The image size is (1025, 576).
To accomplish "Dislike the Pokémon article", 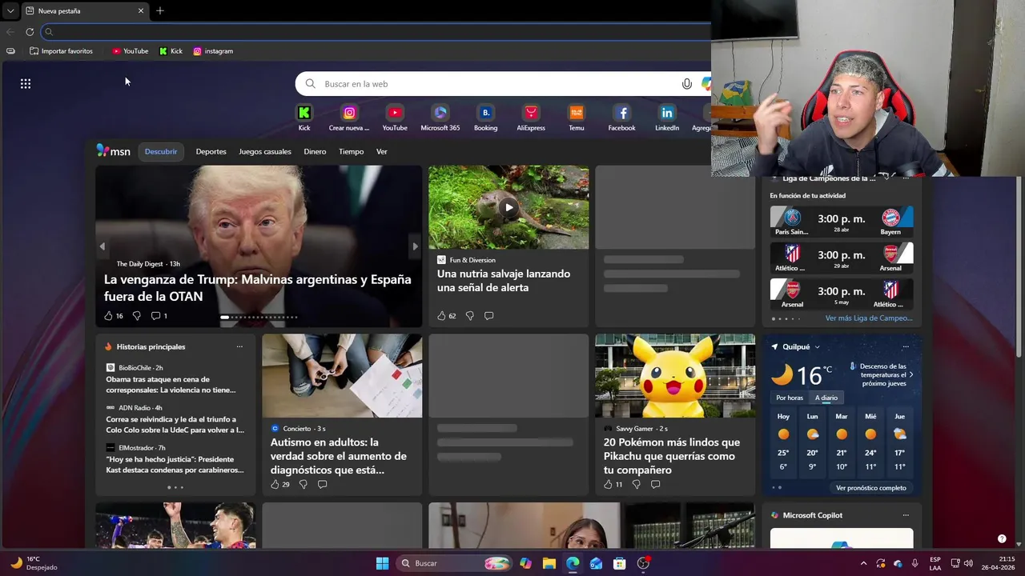I will [636, 484].
